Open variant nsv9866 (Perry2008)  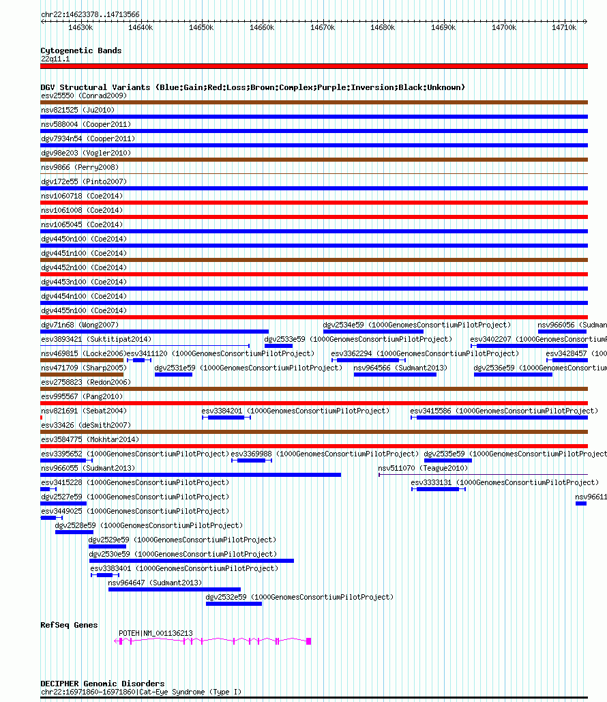(x=80, y=167)
